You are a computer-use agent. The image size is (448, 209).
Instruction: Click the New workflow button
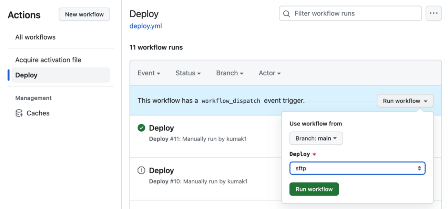84,14
